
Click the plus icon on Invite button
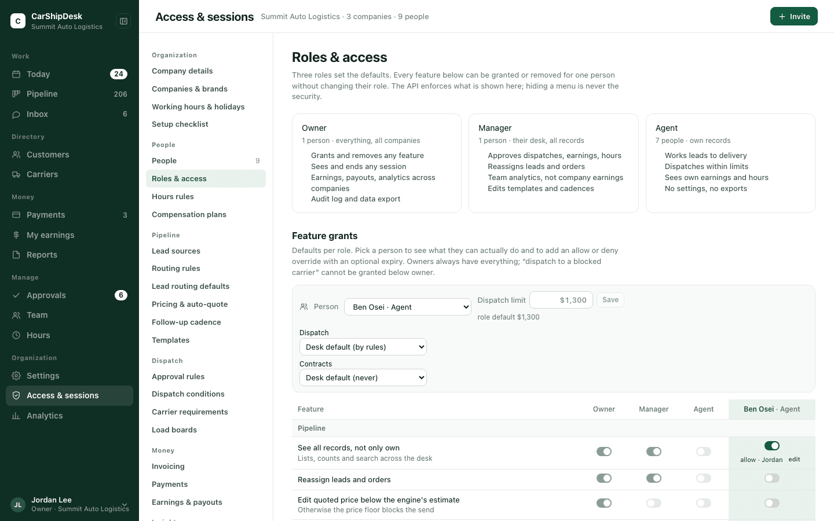782,17
